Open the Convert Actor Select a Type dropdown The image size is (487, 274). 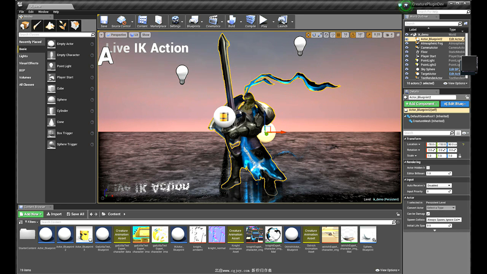click(441, 208)
